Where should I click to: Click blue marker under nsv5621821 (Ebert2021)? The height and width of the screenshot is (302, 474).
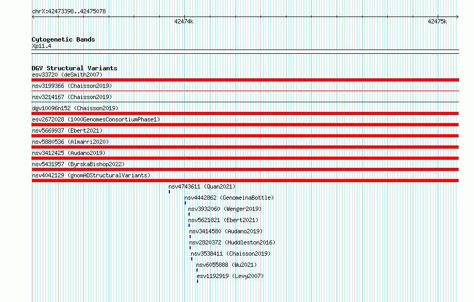(189, 225)
